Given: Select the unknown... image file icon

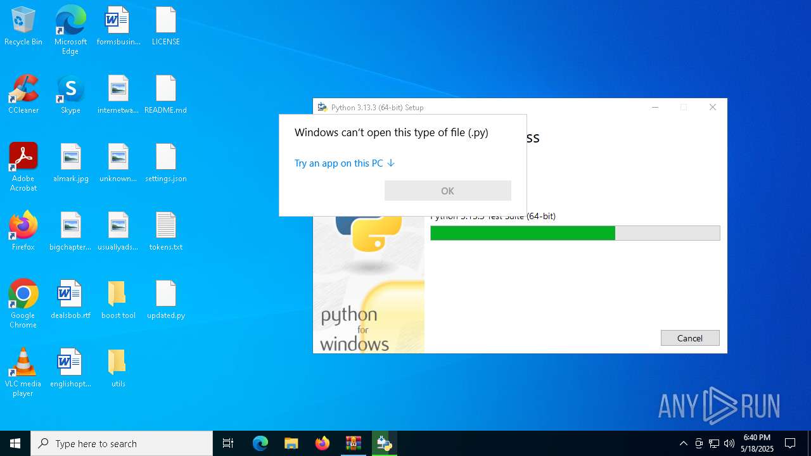Looking at the screenshot, I should (118, 163).
